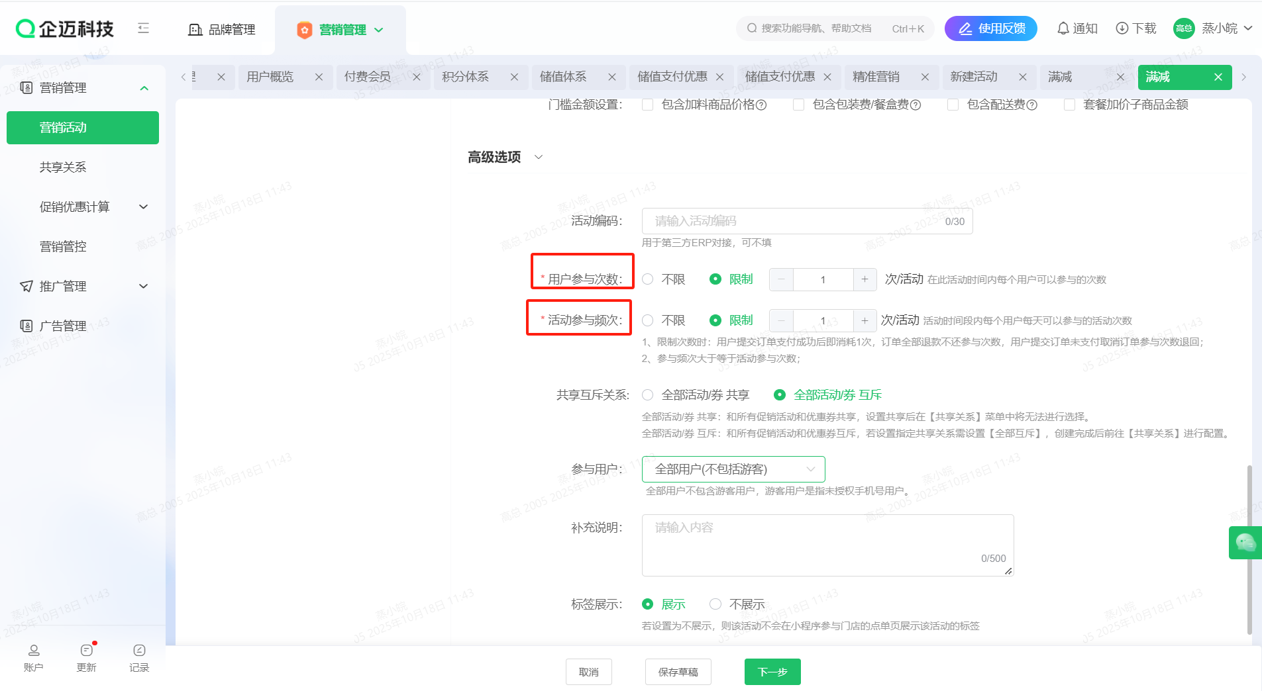Viewport: 1262px width, 691px height.
Task: Click help icon next to 包含配送费
Action: click(x=1032, y=105)
